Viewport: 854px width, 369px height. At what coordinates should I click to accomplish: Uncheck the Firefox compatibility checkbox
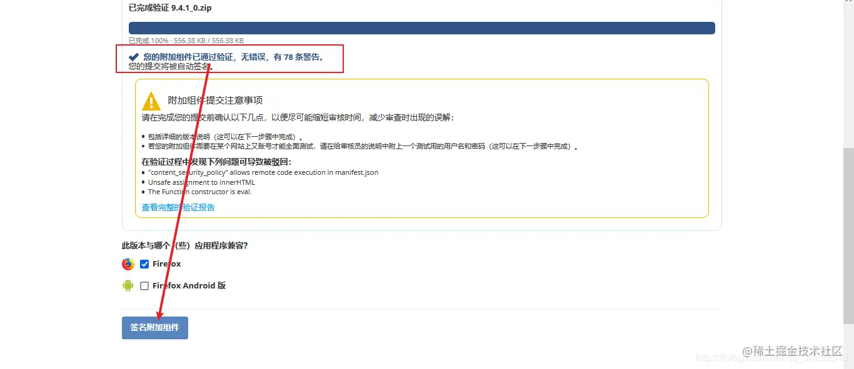[x=144, y=264]
